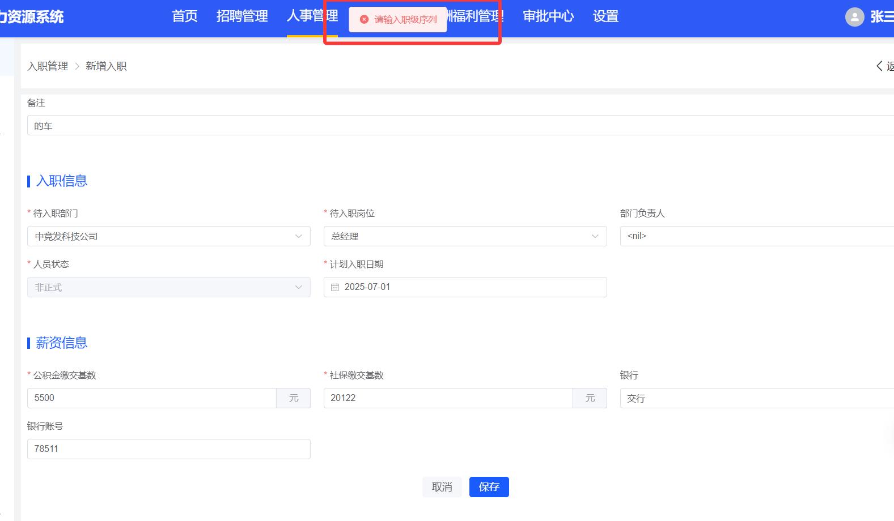Click the user avatar icon

(854, 17)
